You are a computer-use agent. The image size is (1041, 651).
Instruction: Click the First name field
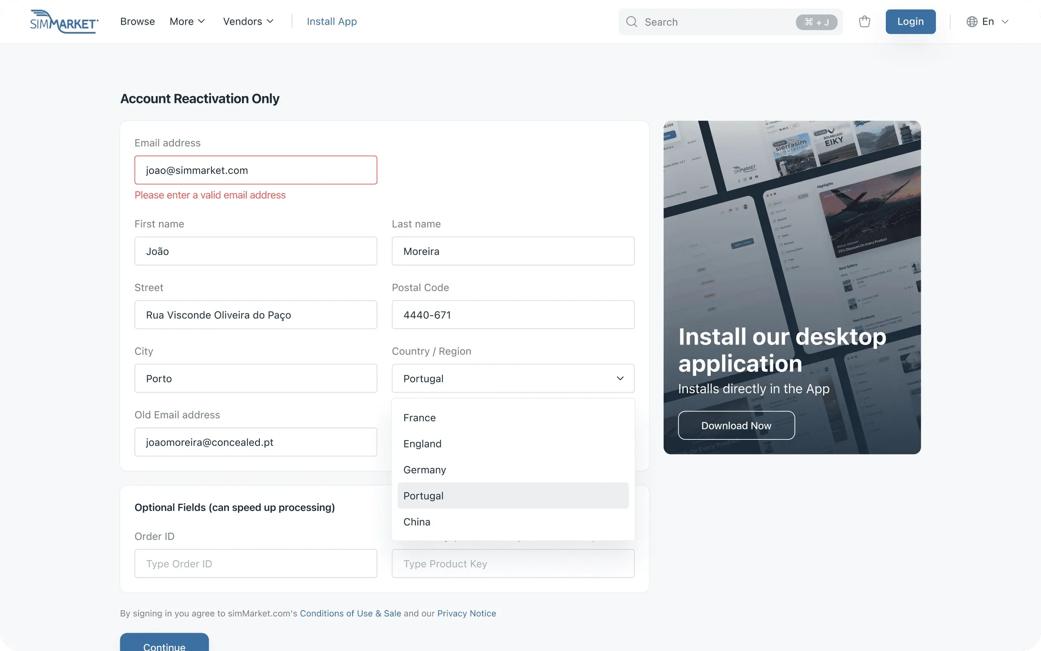pyautogui.click(x=255, y=251)
